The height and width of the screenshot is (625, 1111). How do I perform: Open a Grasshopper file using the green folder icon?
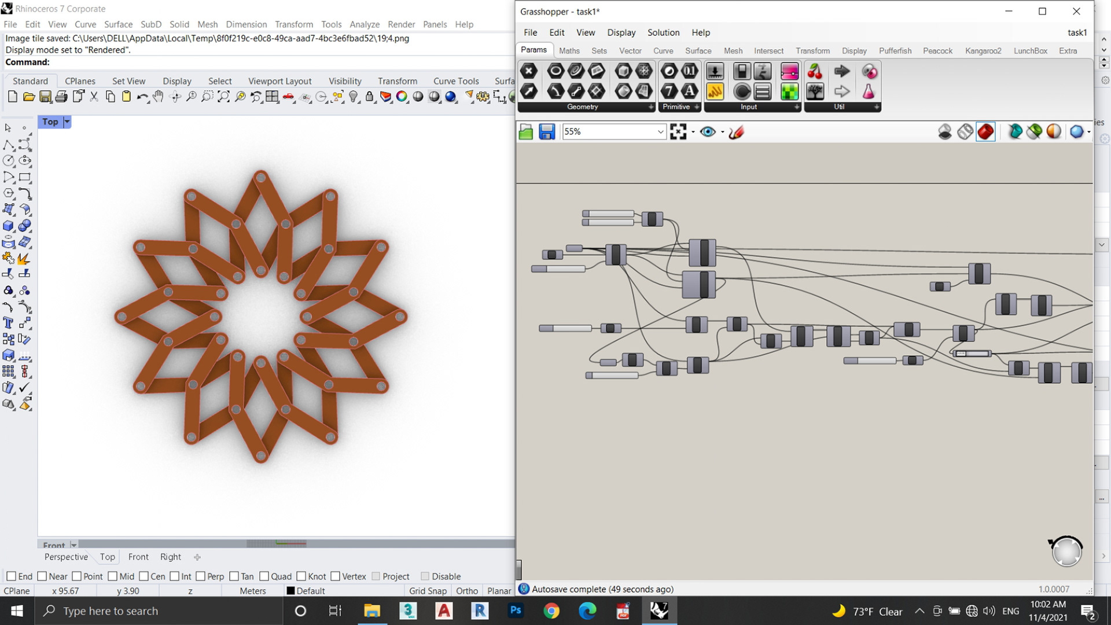coord(525,131)
